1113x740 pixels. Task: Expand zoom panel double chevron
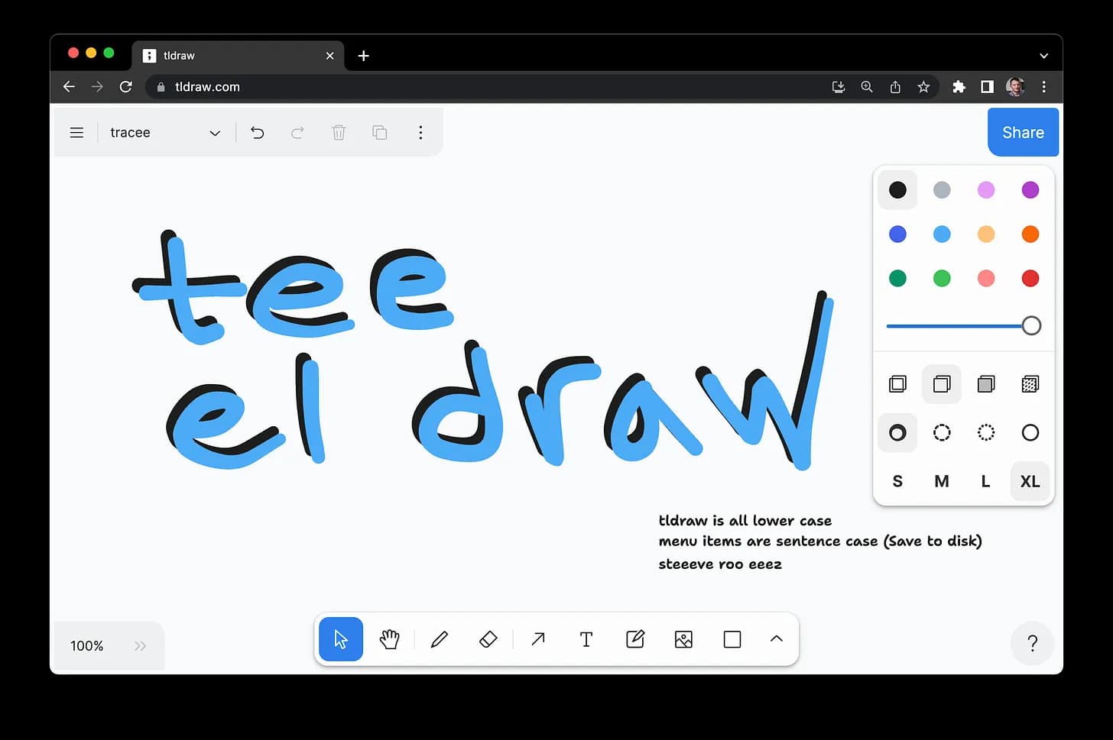(140, 646)
